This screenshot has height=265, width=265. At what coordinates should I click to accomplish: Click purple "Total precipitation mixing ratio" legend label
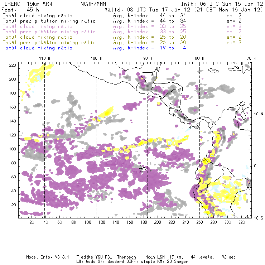pyautogui.click(x=49, y=32)
